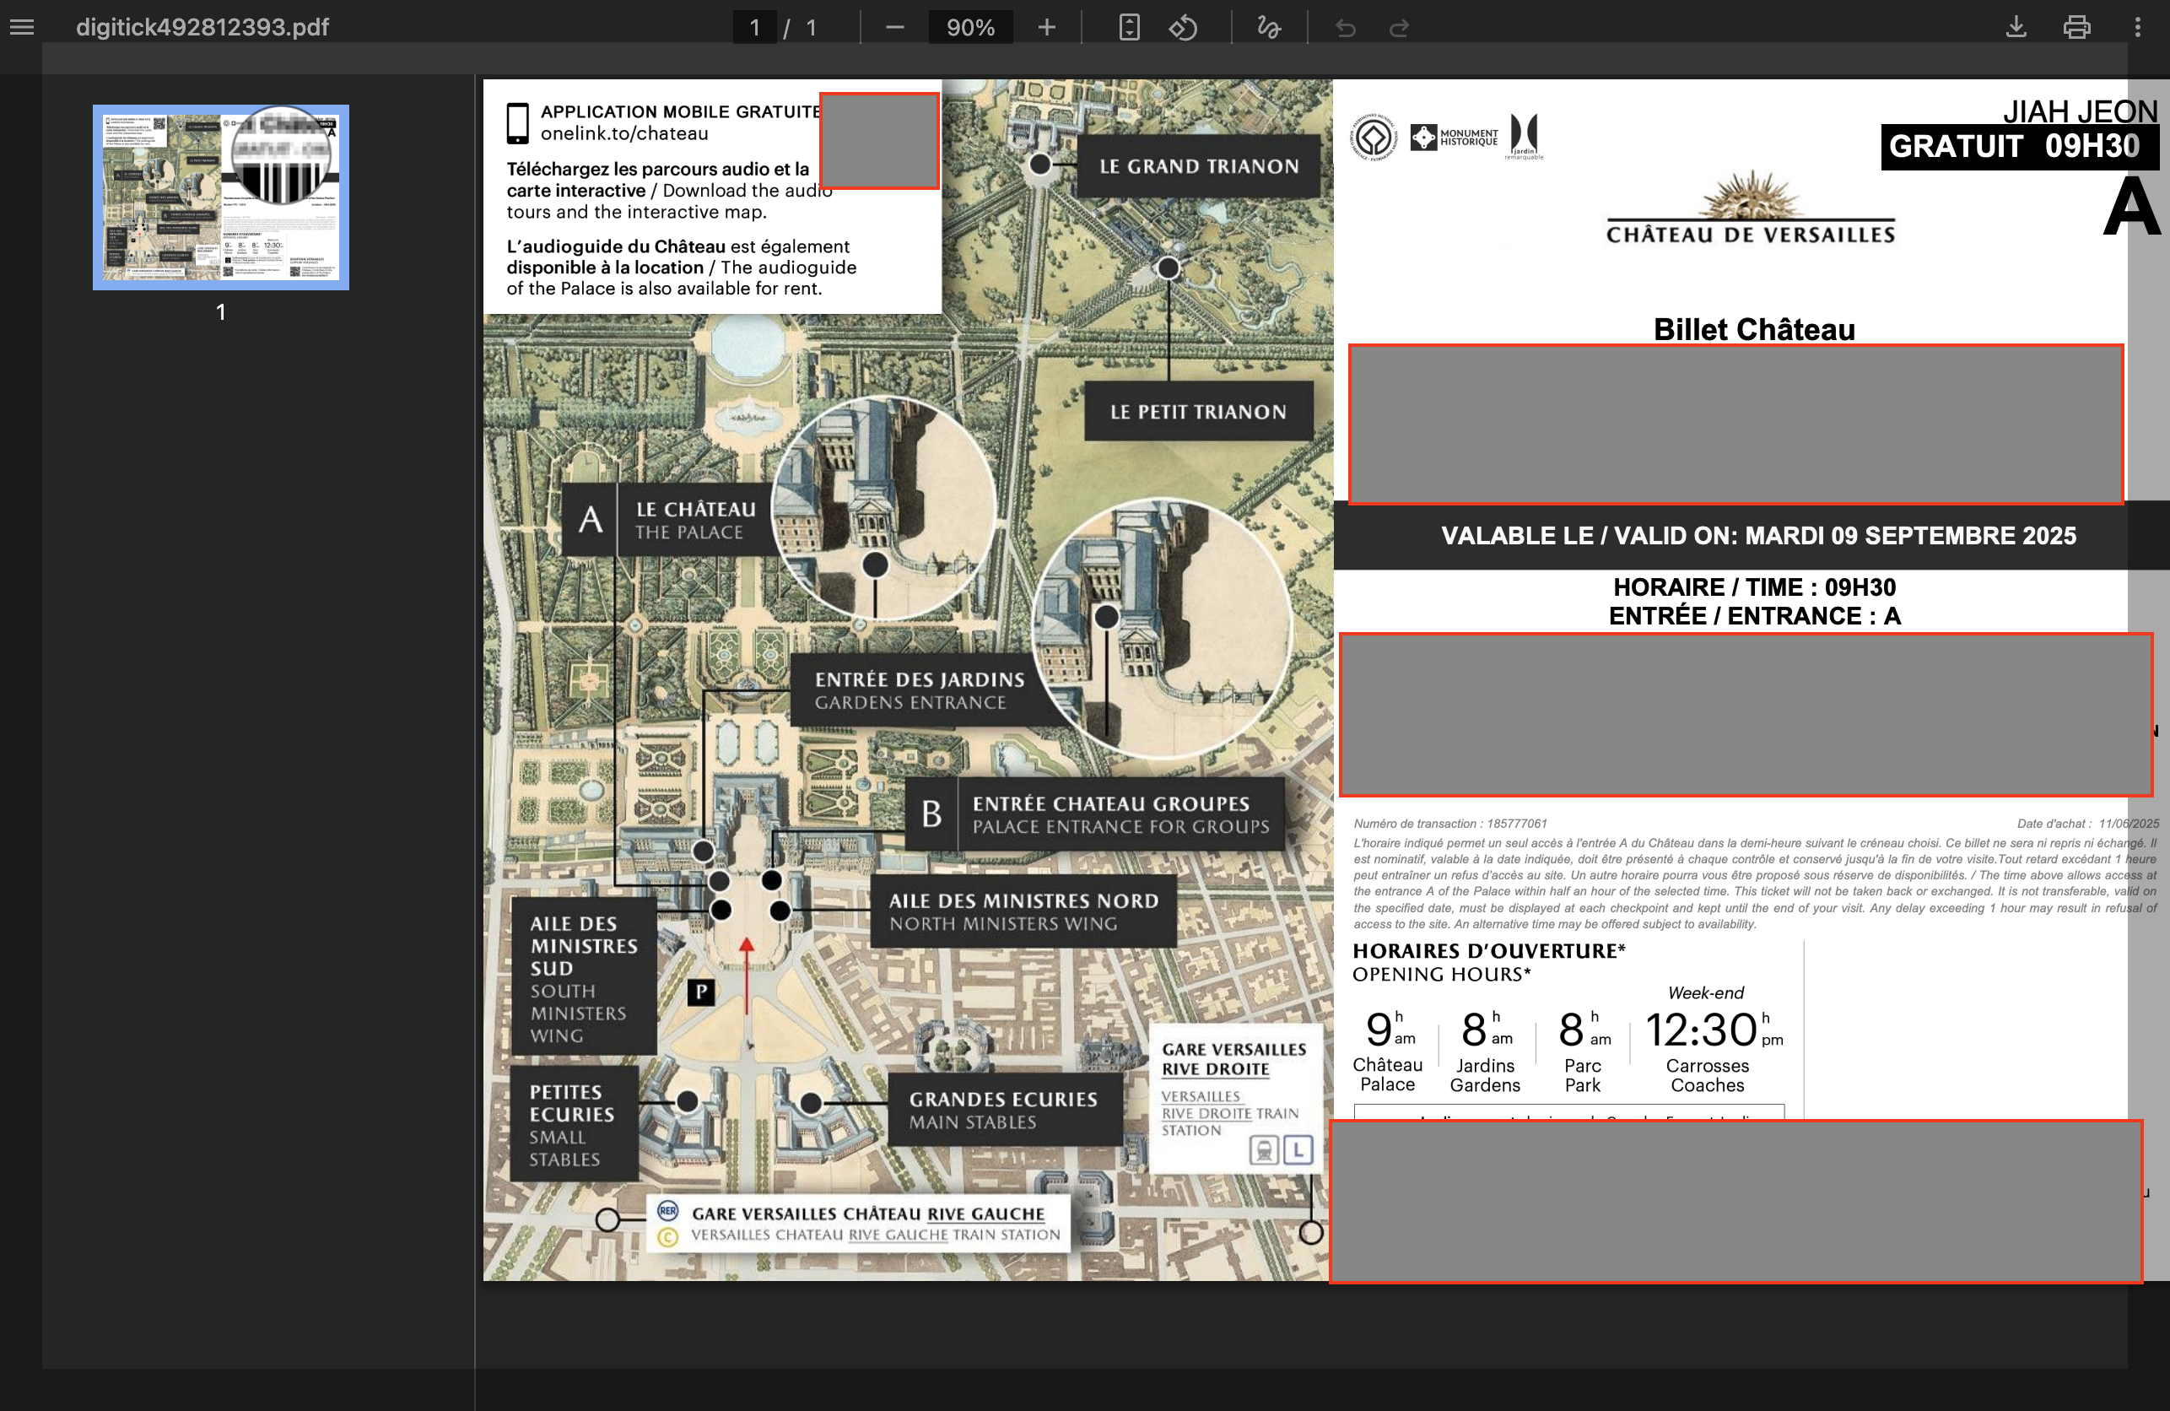
Task: Click the zoom in plus button
Action: coord(1047,27)
